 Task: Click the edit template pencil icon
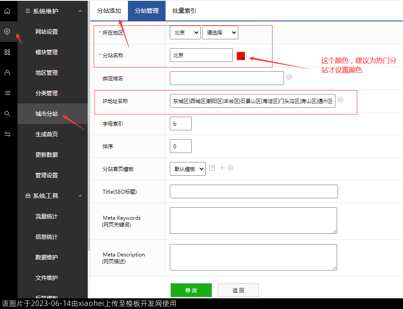[x=212, y=168]
